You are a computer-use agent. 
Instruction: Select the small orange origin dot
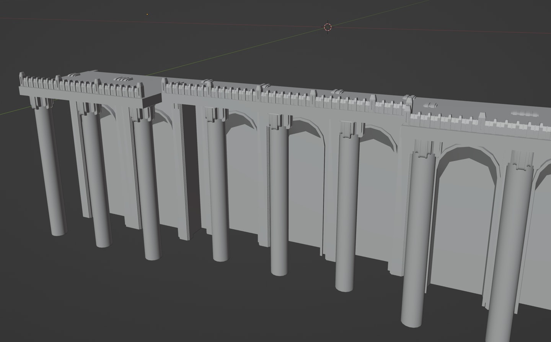point(148,15)
